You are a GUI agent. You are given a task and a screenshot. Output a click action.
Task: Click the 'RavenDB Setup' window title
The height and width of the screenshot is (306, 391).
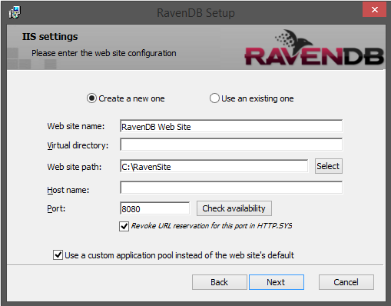click(x=196, y=13)
